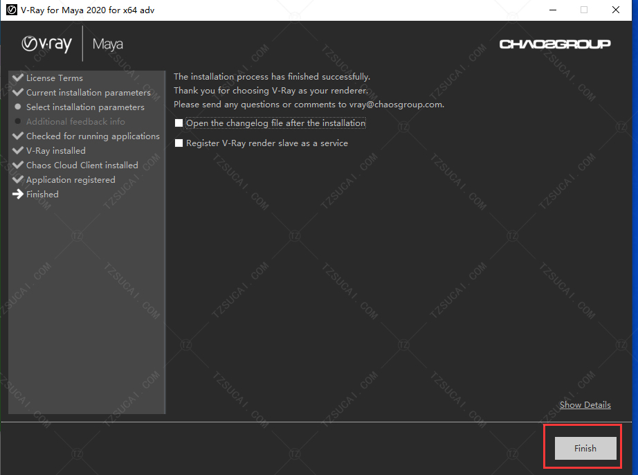Click the vray@chaosgroup.com email text
This screenshot has height=475, width=638.
coord(396,105)
